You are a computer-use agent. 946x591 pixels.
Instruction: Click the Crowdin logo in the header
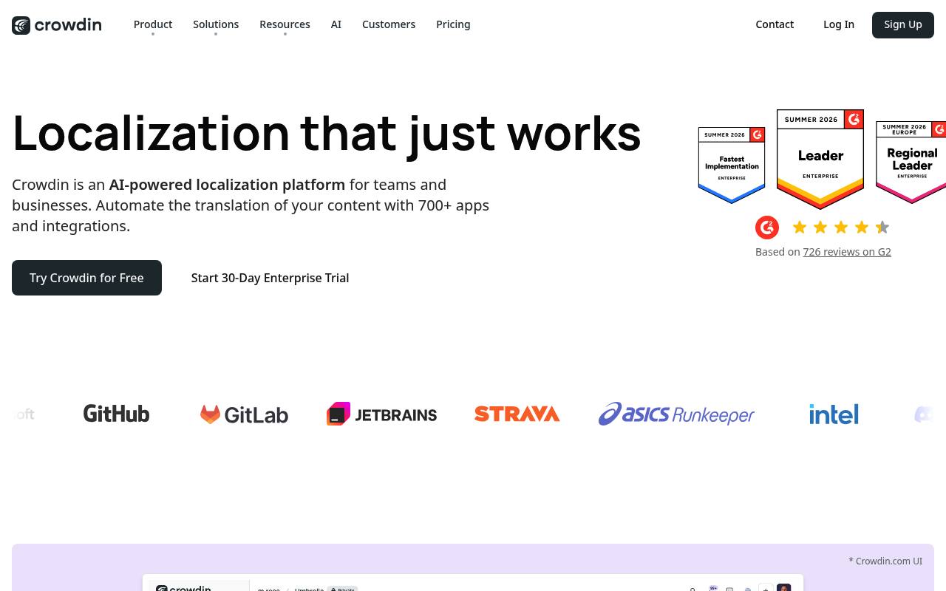(57, 25)
